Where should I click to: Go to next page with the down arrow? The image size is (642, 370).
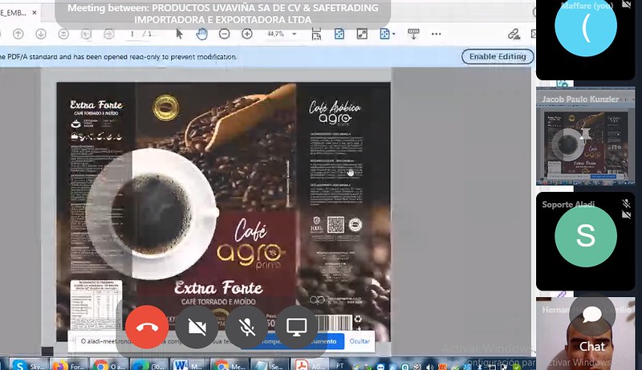[40, 34]
